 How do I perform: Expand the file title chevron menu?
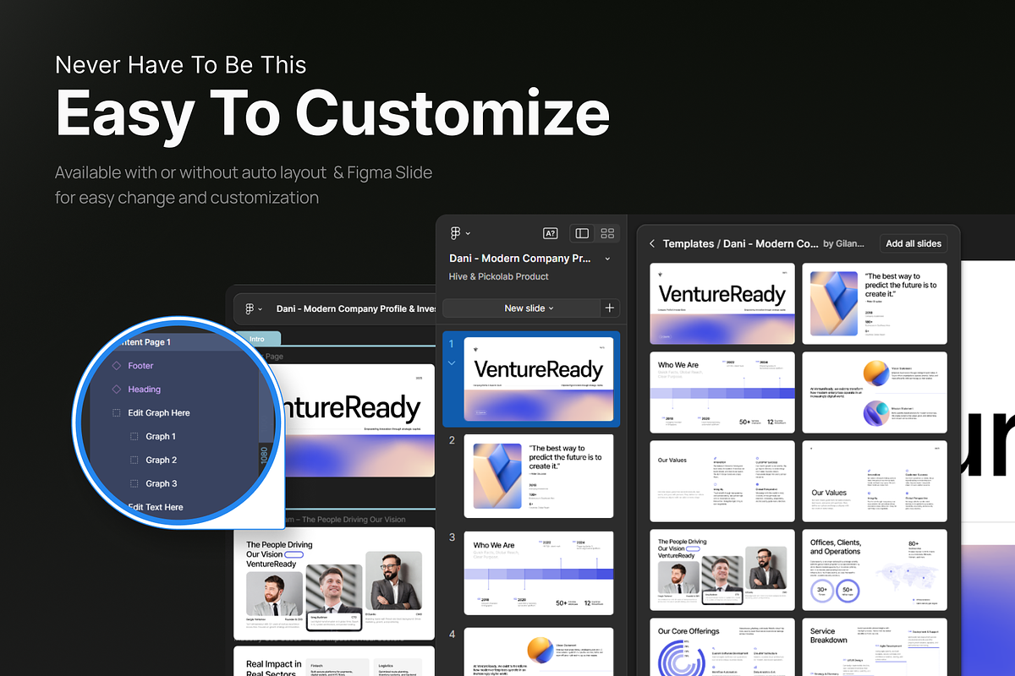(x=607, y=259)
